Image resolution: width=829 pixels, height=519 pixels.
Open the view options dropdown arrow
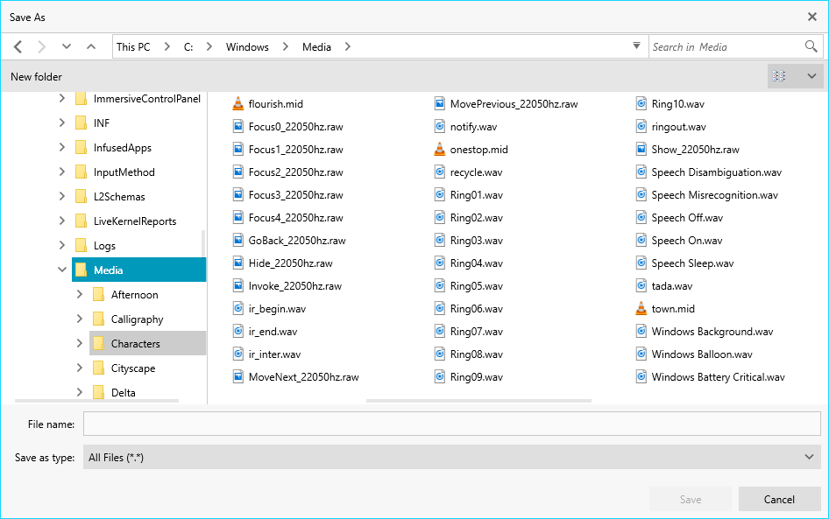point(811,76)
